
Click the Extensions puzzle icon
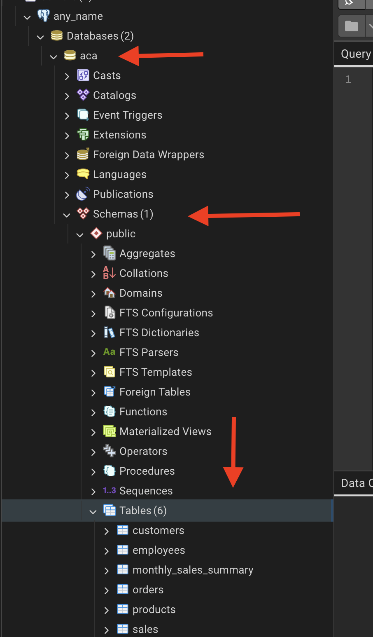83,135
